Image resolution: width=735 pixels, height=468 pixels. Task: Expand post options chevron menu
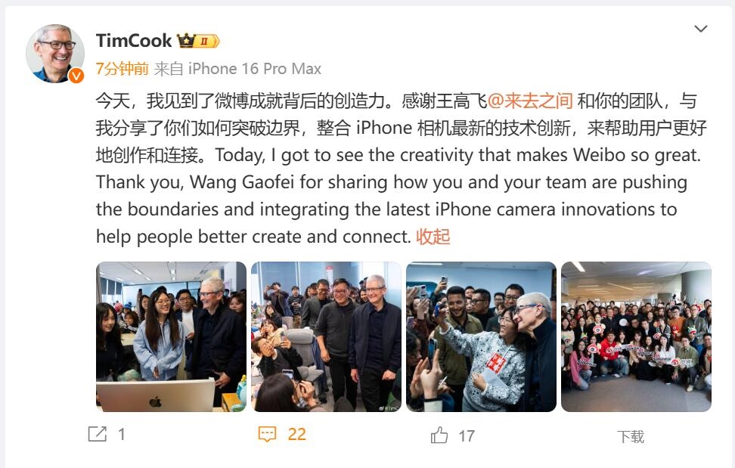700,29
